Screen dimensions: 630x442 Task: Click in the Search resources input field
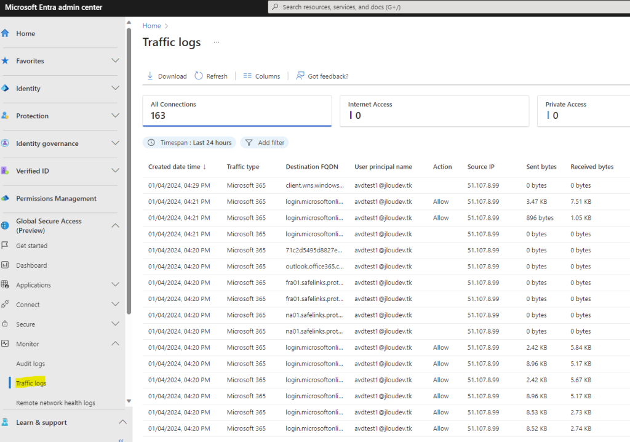tap(449, 7)
